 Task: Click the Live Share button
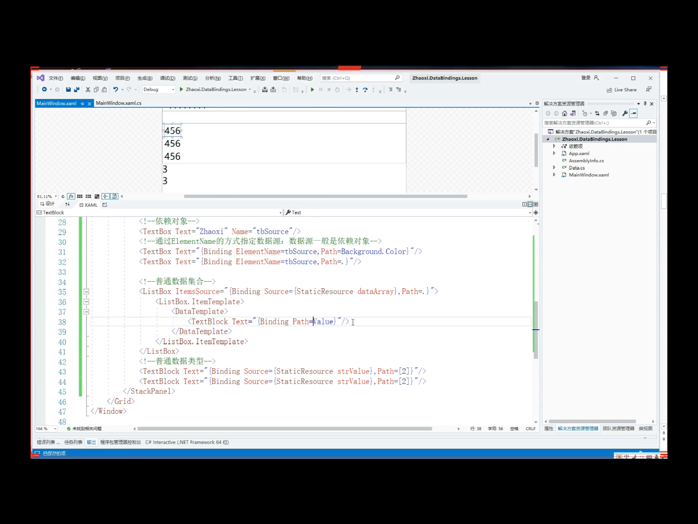tap(622, 90)
